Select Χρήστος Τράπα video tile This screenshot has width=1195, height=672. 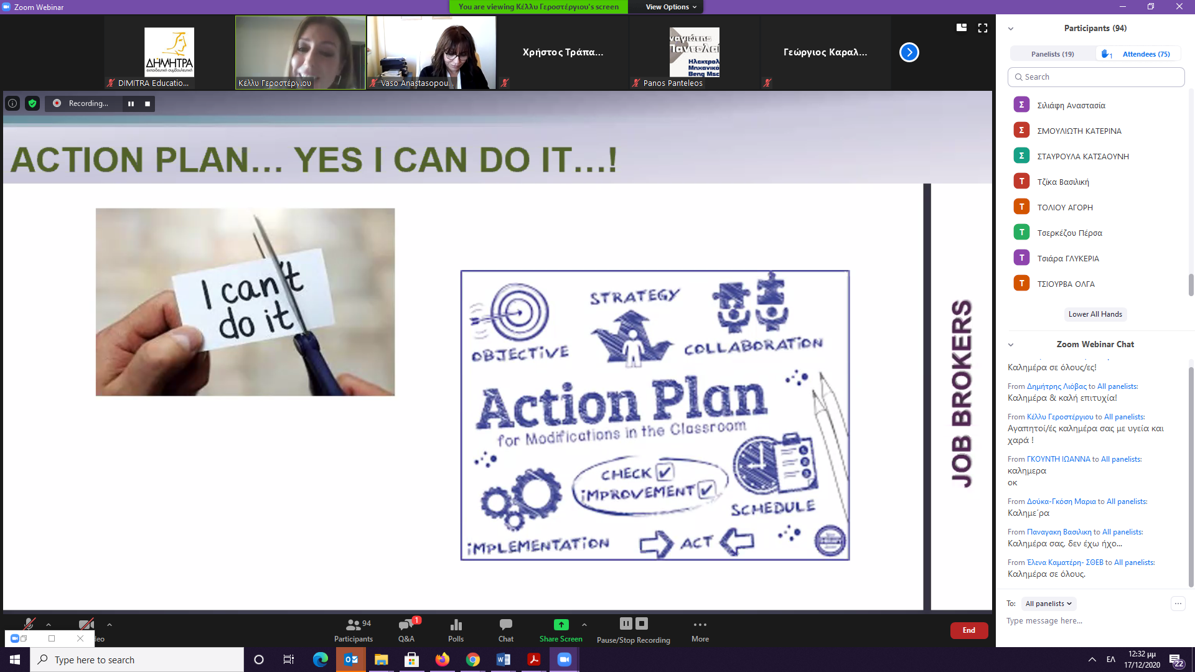tap(563, 52)
